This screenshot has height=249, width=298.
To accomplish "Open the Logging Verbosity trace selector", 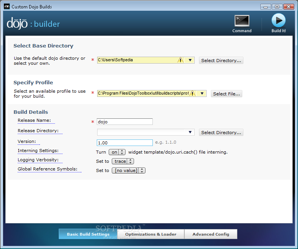I will (123, 161).
